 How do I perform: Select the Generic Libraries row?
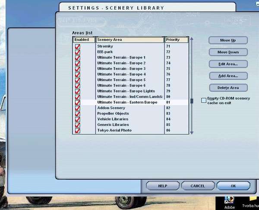click(130, 125)
